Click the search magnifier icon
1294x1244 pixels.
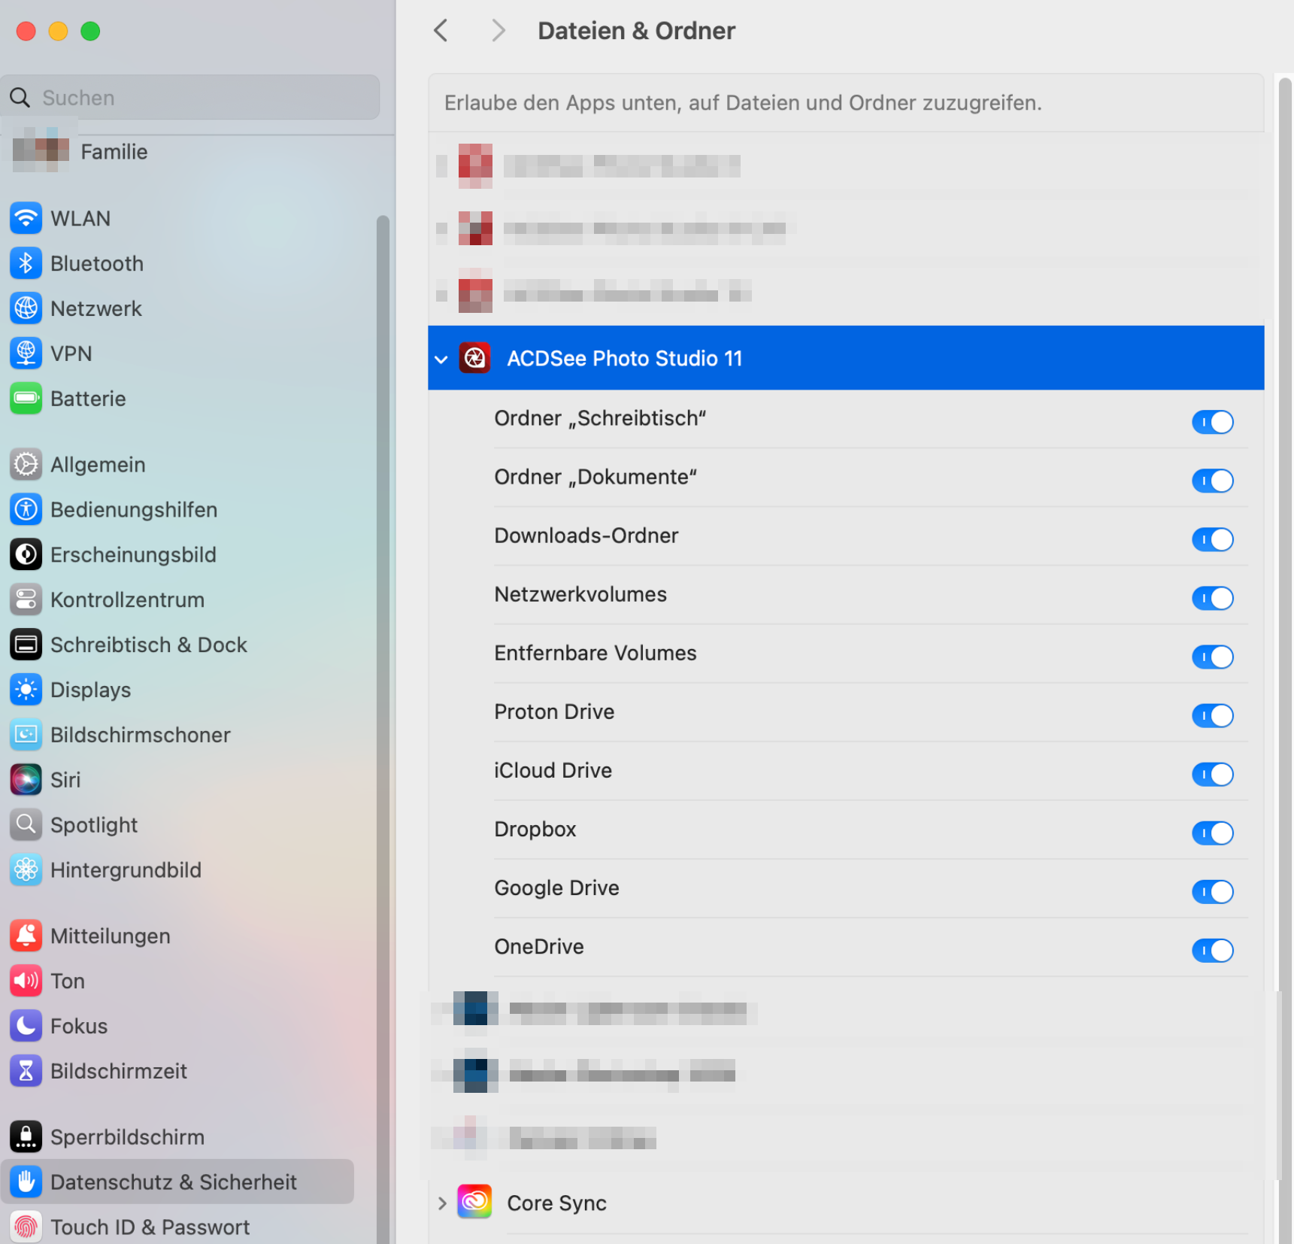tap(20, 98)
